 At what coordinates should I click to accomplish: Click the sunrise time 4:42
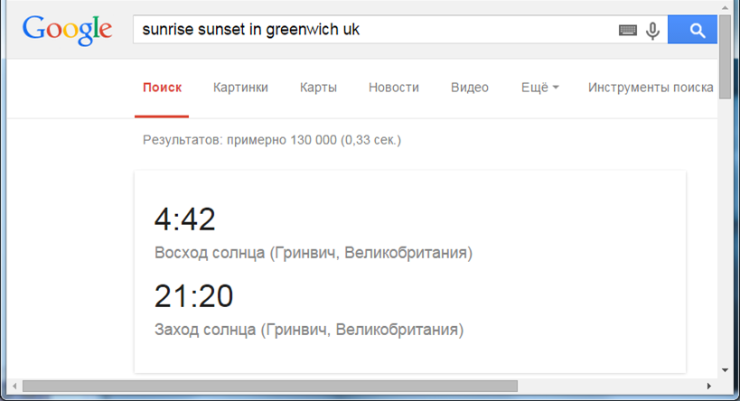click(x=184, y=219)
